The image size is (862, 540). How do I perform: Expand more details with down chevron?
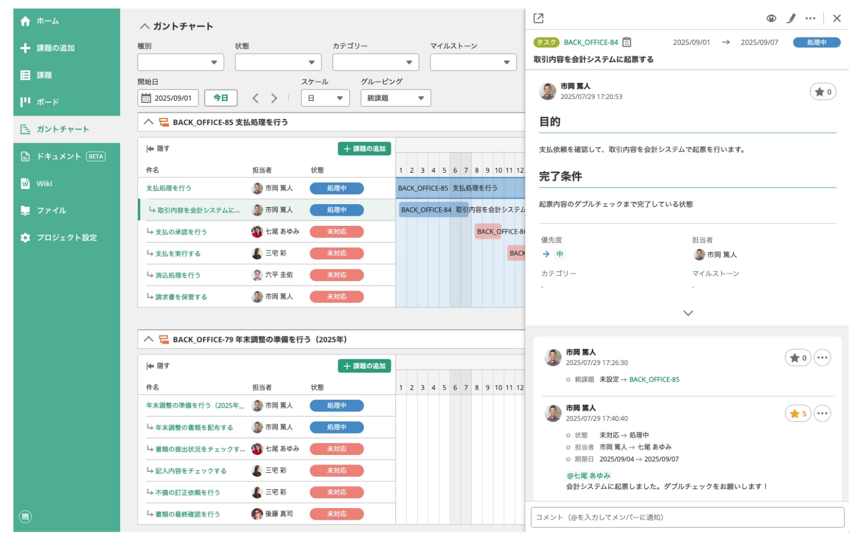tap(688, 313)
